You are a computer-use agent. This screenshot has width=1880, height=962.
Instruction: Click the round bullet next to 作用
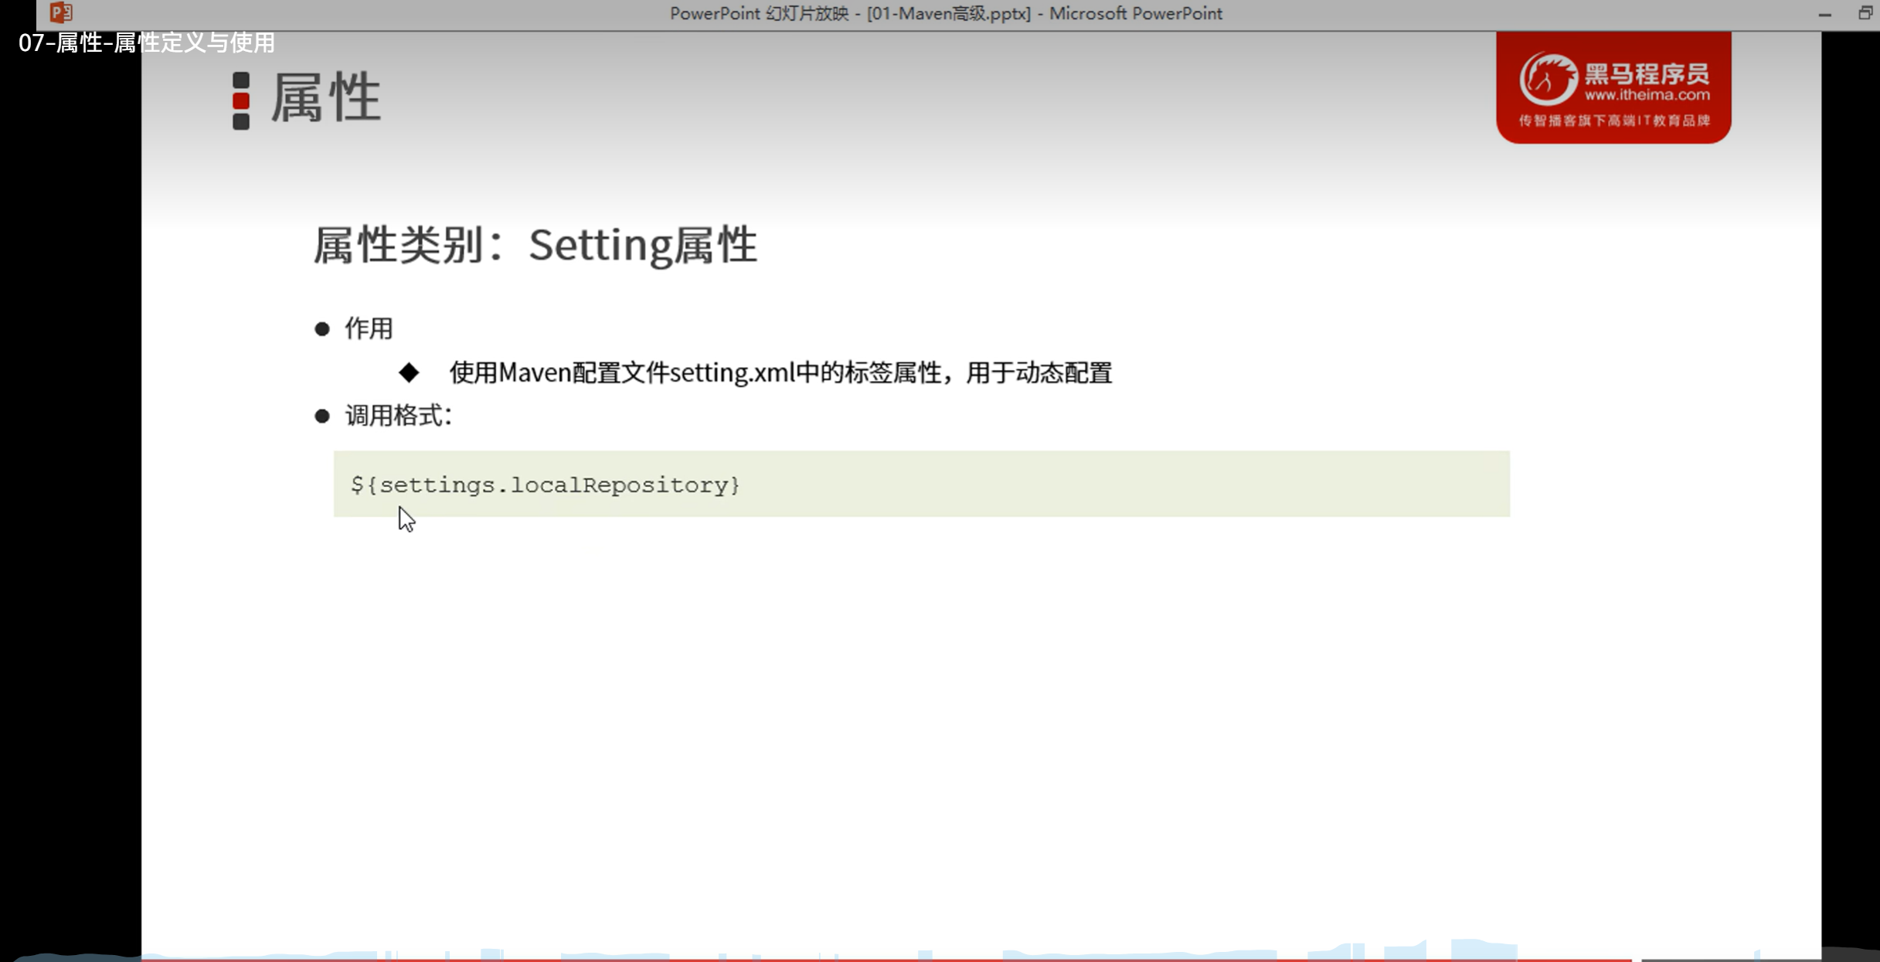(322, 329)
